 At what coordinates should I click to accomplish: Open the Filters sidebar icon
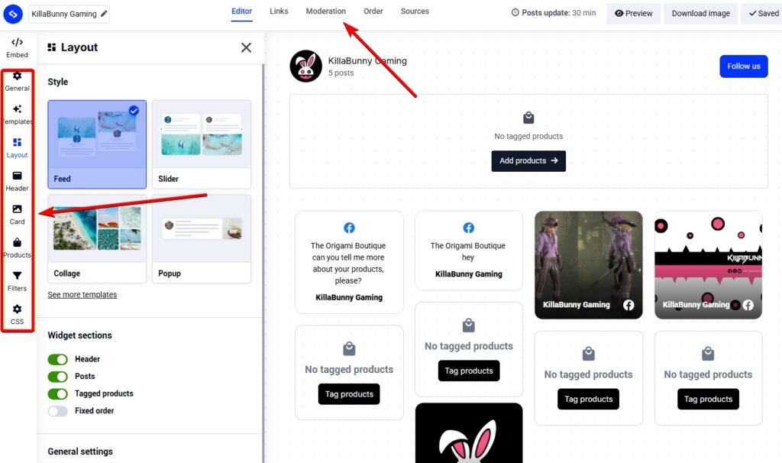tap(17, 281)
